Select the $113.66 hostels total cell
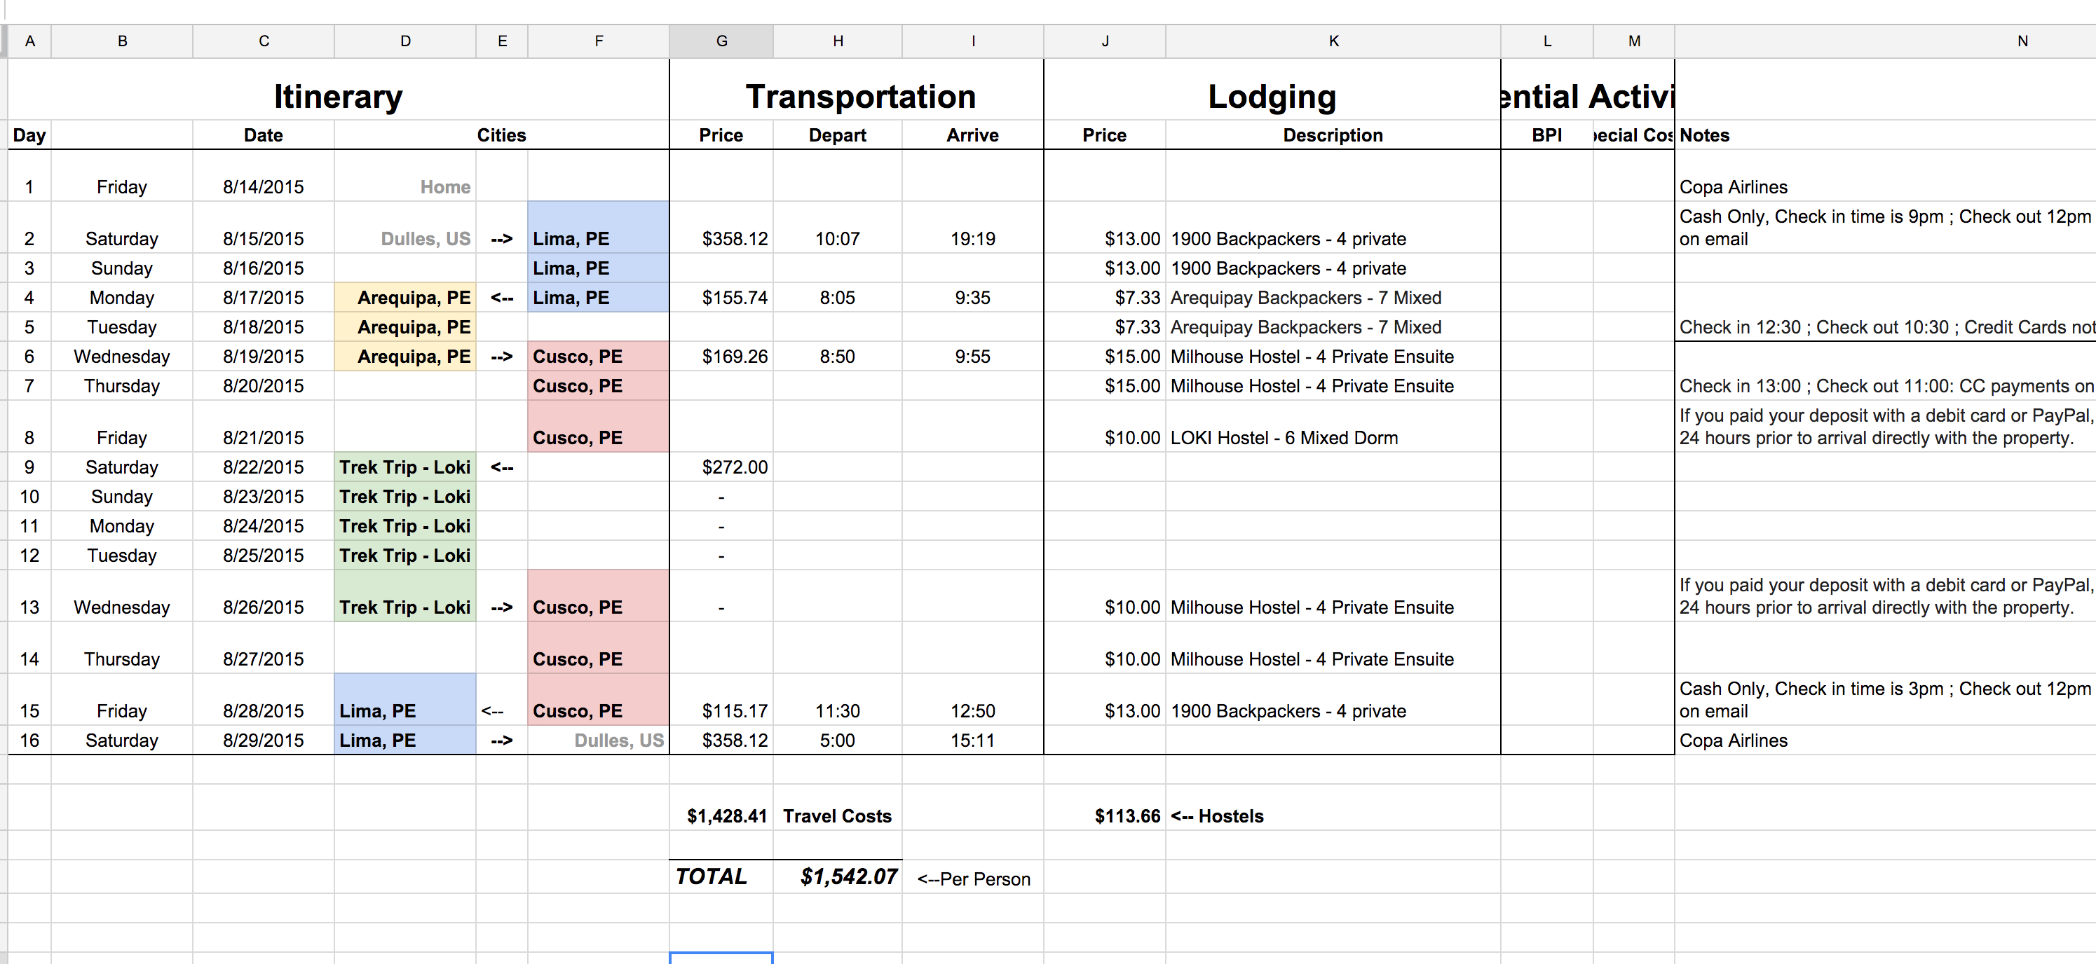2096x964 pixels. pos(1127,816)
